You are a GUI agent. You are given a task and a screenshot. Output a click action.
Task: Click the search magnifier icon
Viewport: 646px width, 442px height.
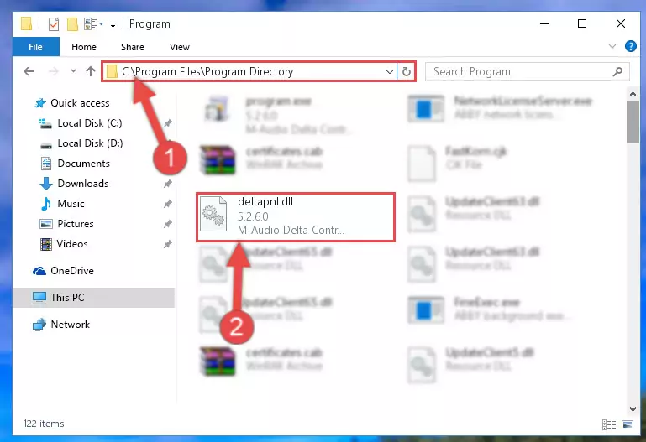pos(617,71)
